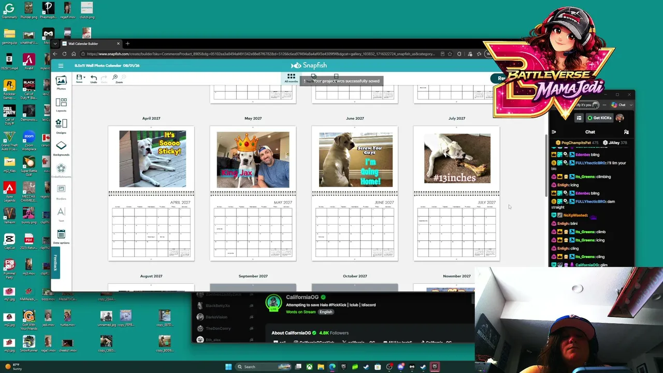Click the English language tag

[326, 312]
